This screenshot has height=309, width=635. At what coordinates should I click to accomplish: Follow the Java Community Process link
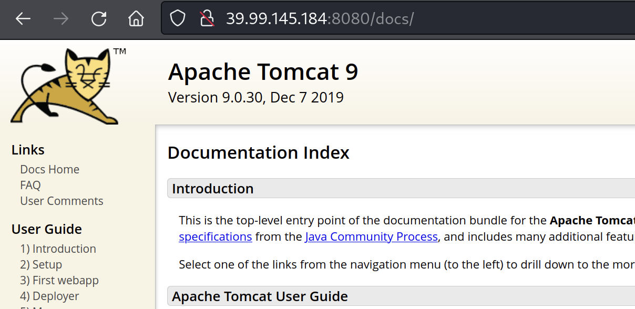click(371, 236)
